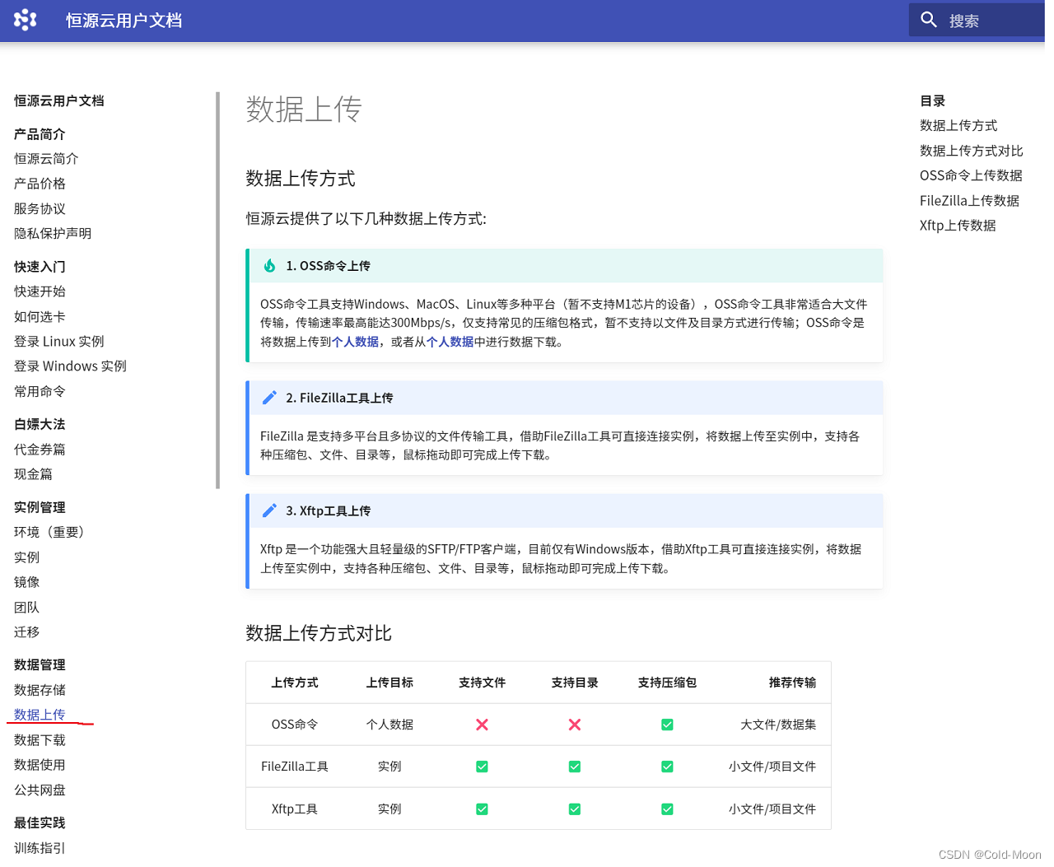Viewport: 1054px width, 867px height.
Task: Jump to Xftp上传数据 in table of contents
Action: point(958,226)
